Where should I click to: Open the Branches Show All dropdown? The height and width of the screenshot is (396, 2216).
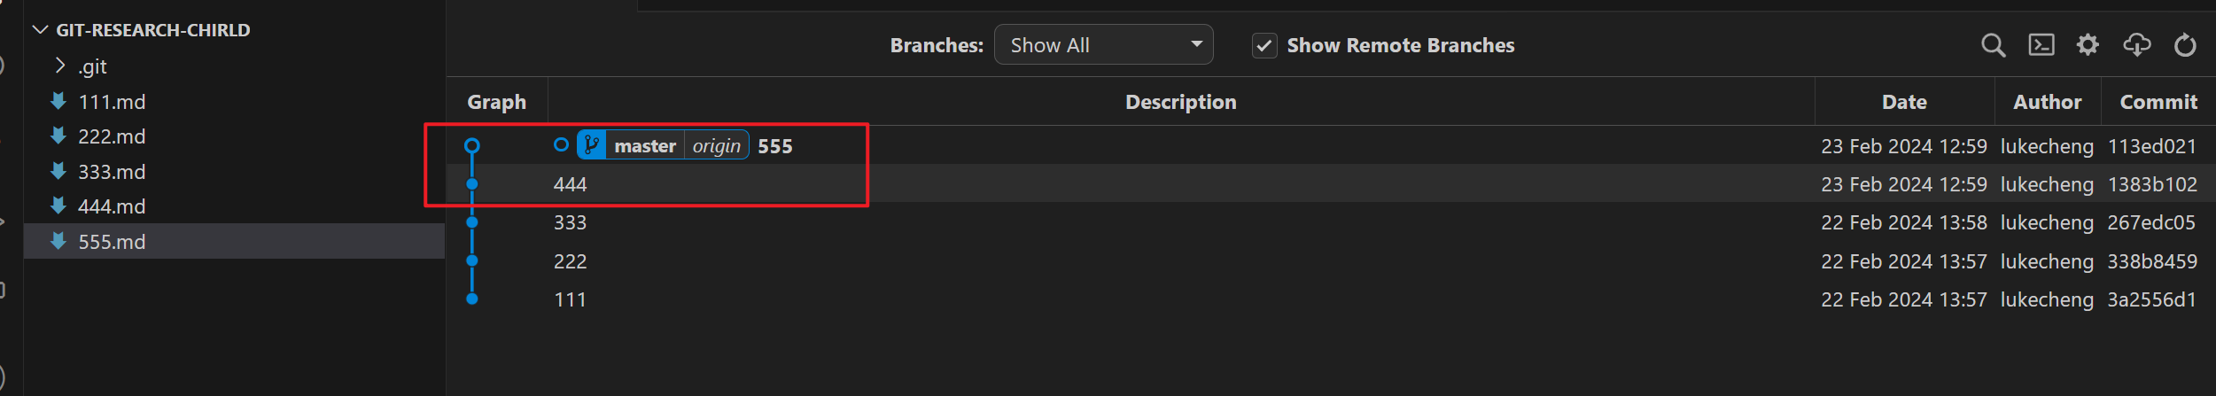[1103, 45]
